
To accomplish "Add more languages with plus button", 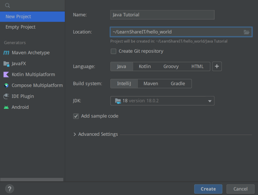I will pos(217,66).
